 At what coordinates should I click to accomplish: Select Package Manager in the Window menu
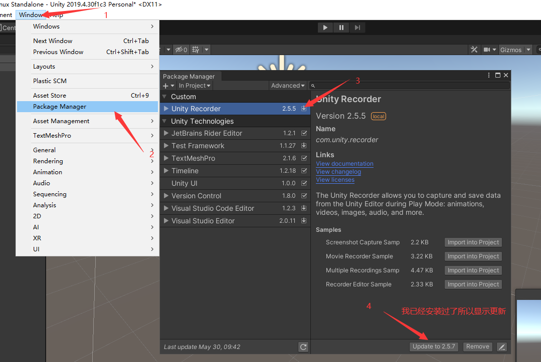click(x=60, y=107)
